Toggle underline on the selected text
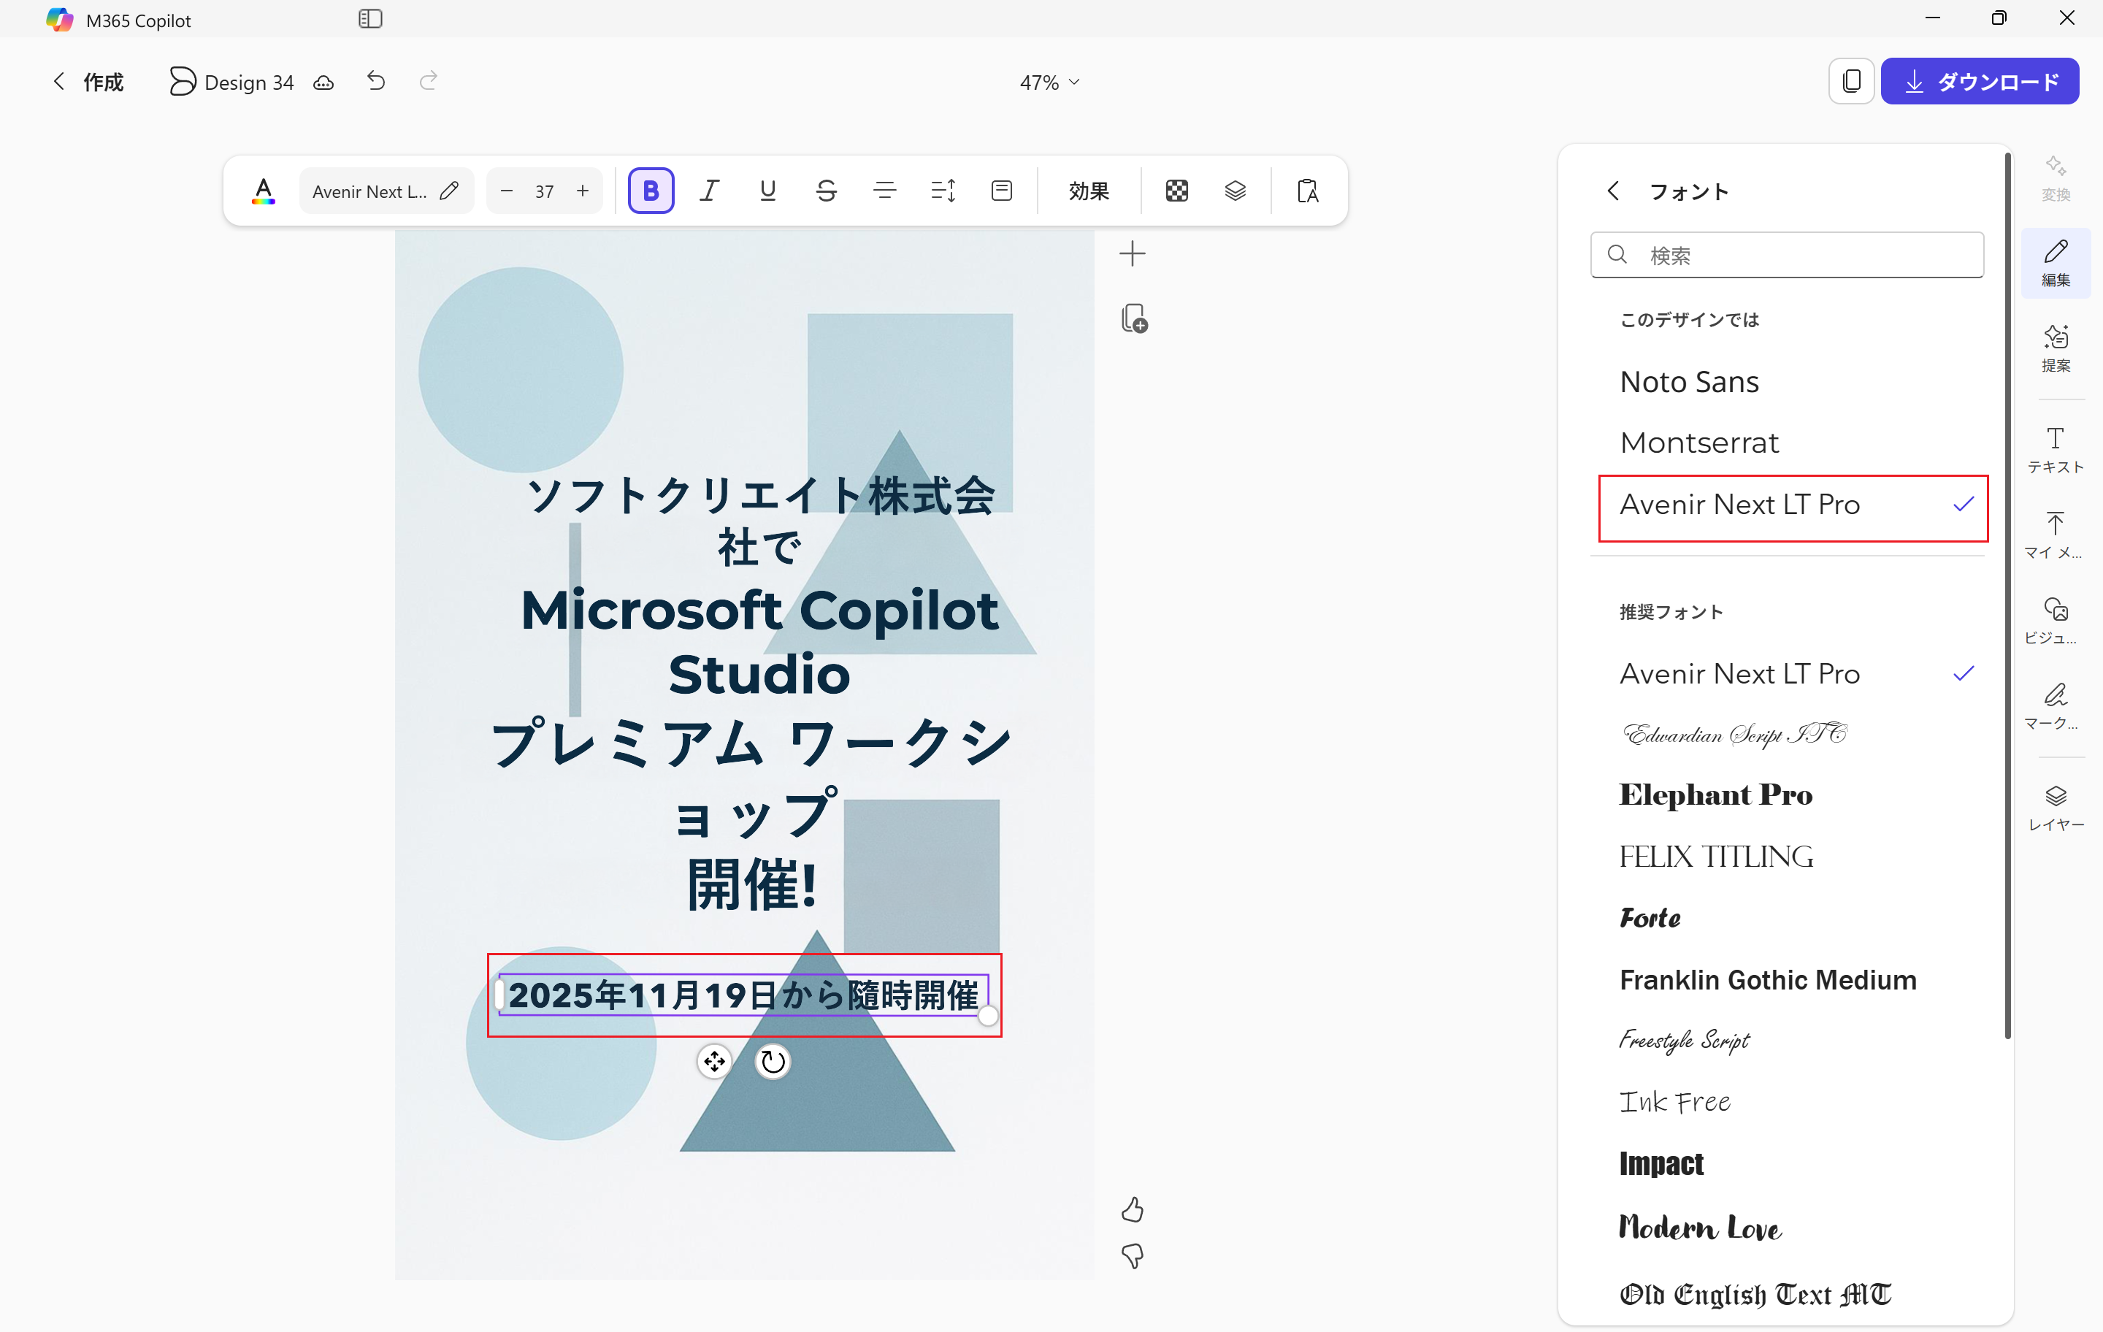 pyautogui.click(x=767, y=191)
